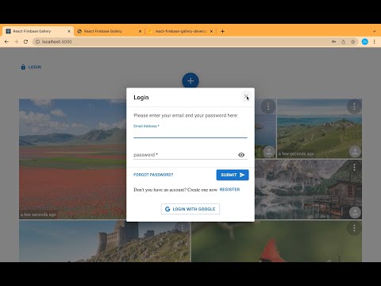Close the second React Firebase Gallery tab
Viewport: 381px width, 286px height.
(x=140, y=31)
